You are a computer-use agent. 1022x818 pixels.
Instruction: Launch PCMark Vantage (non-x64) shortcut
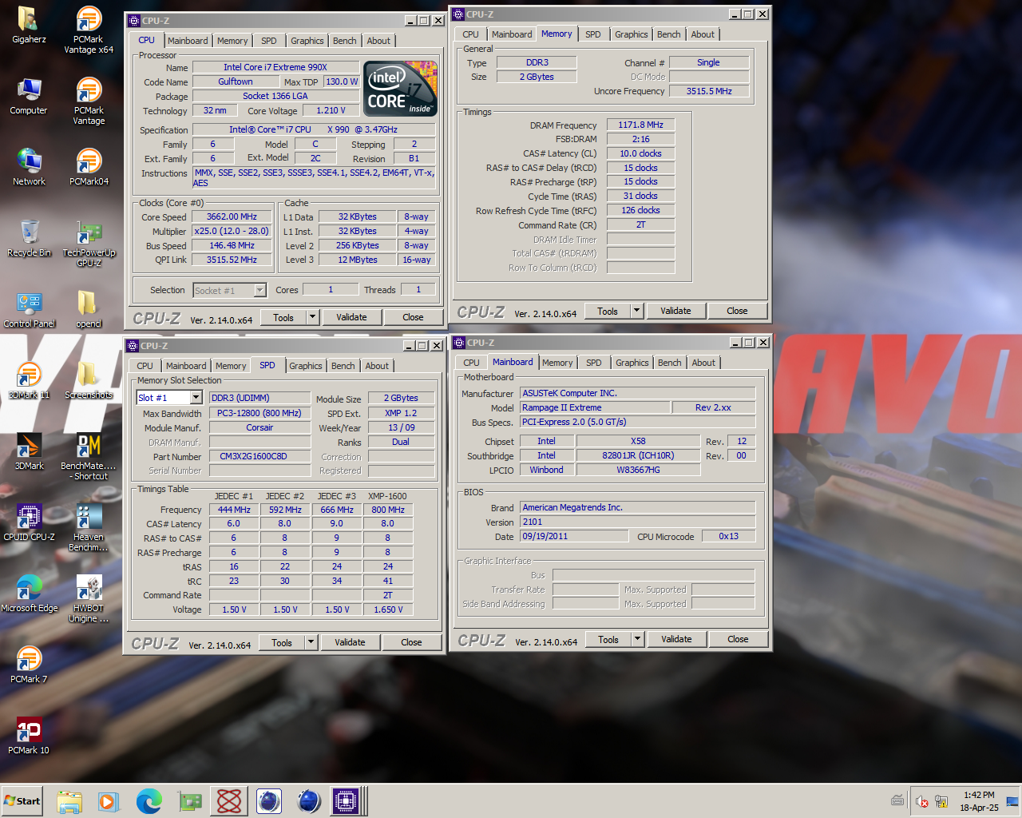pos(89,101)
